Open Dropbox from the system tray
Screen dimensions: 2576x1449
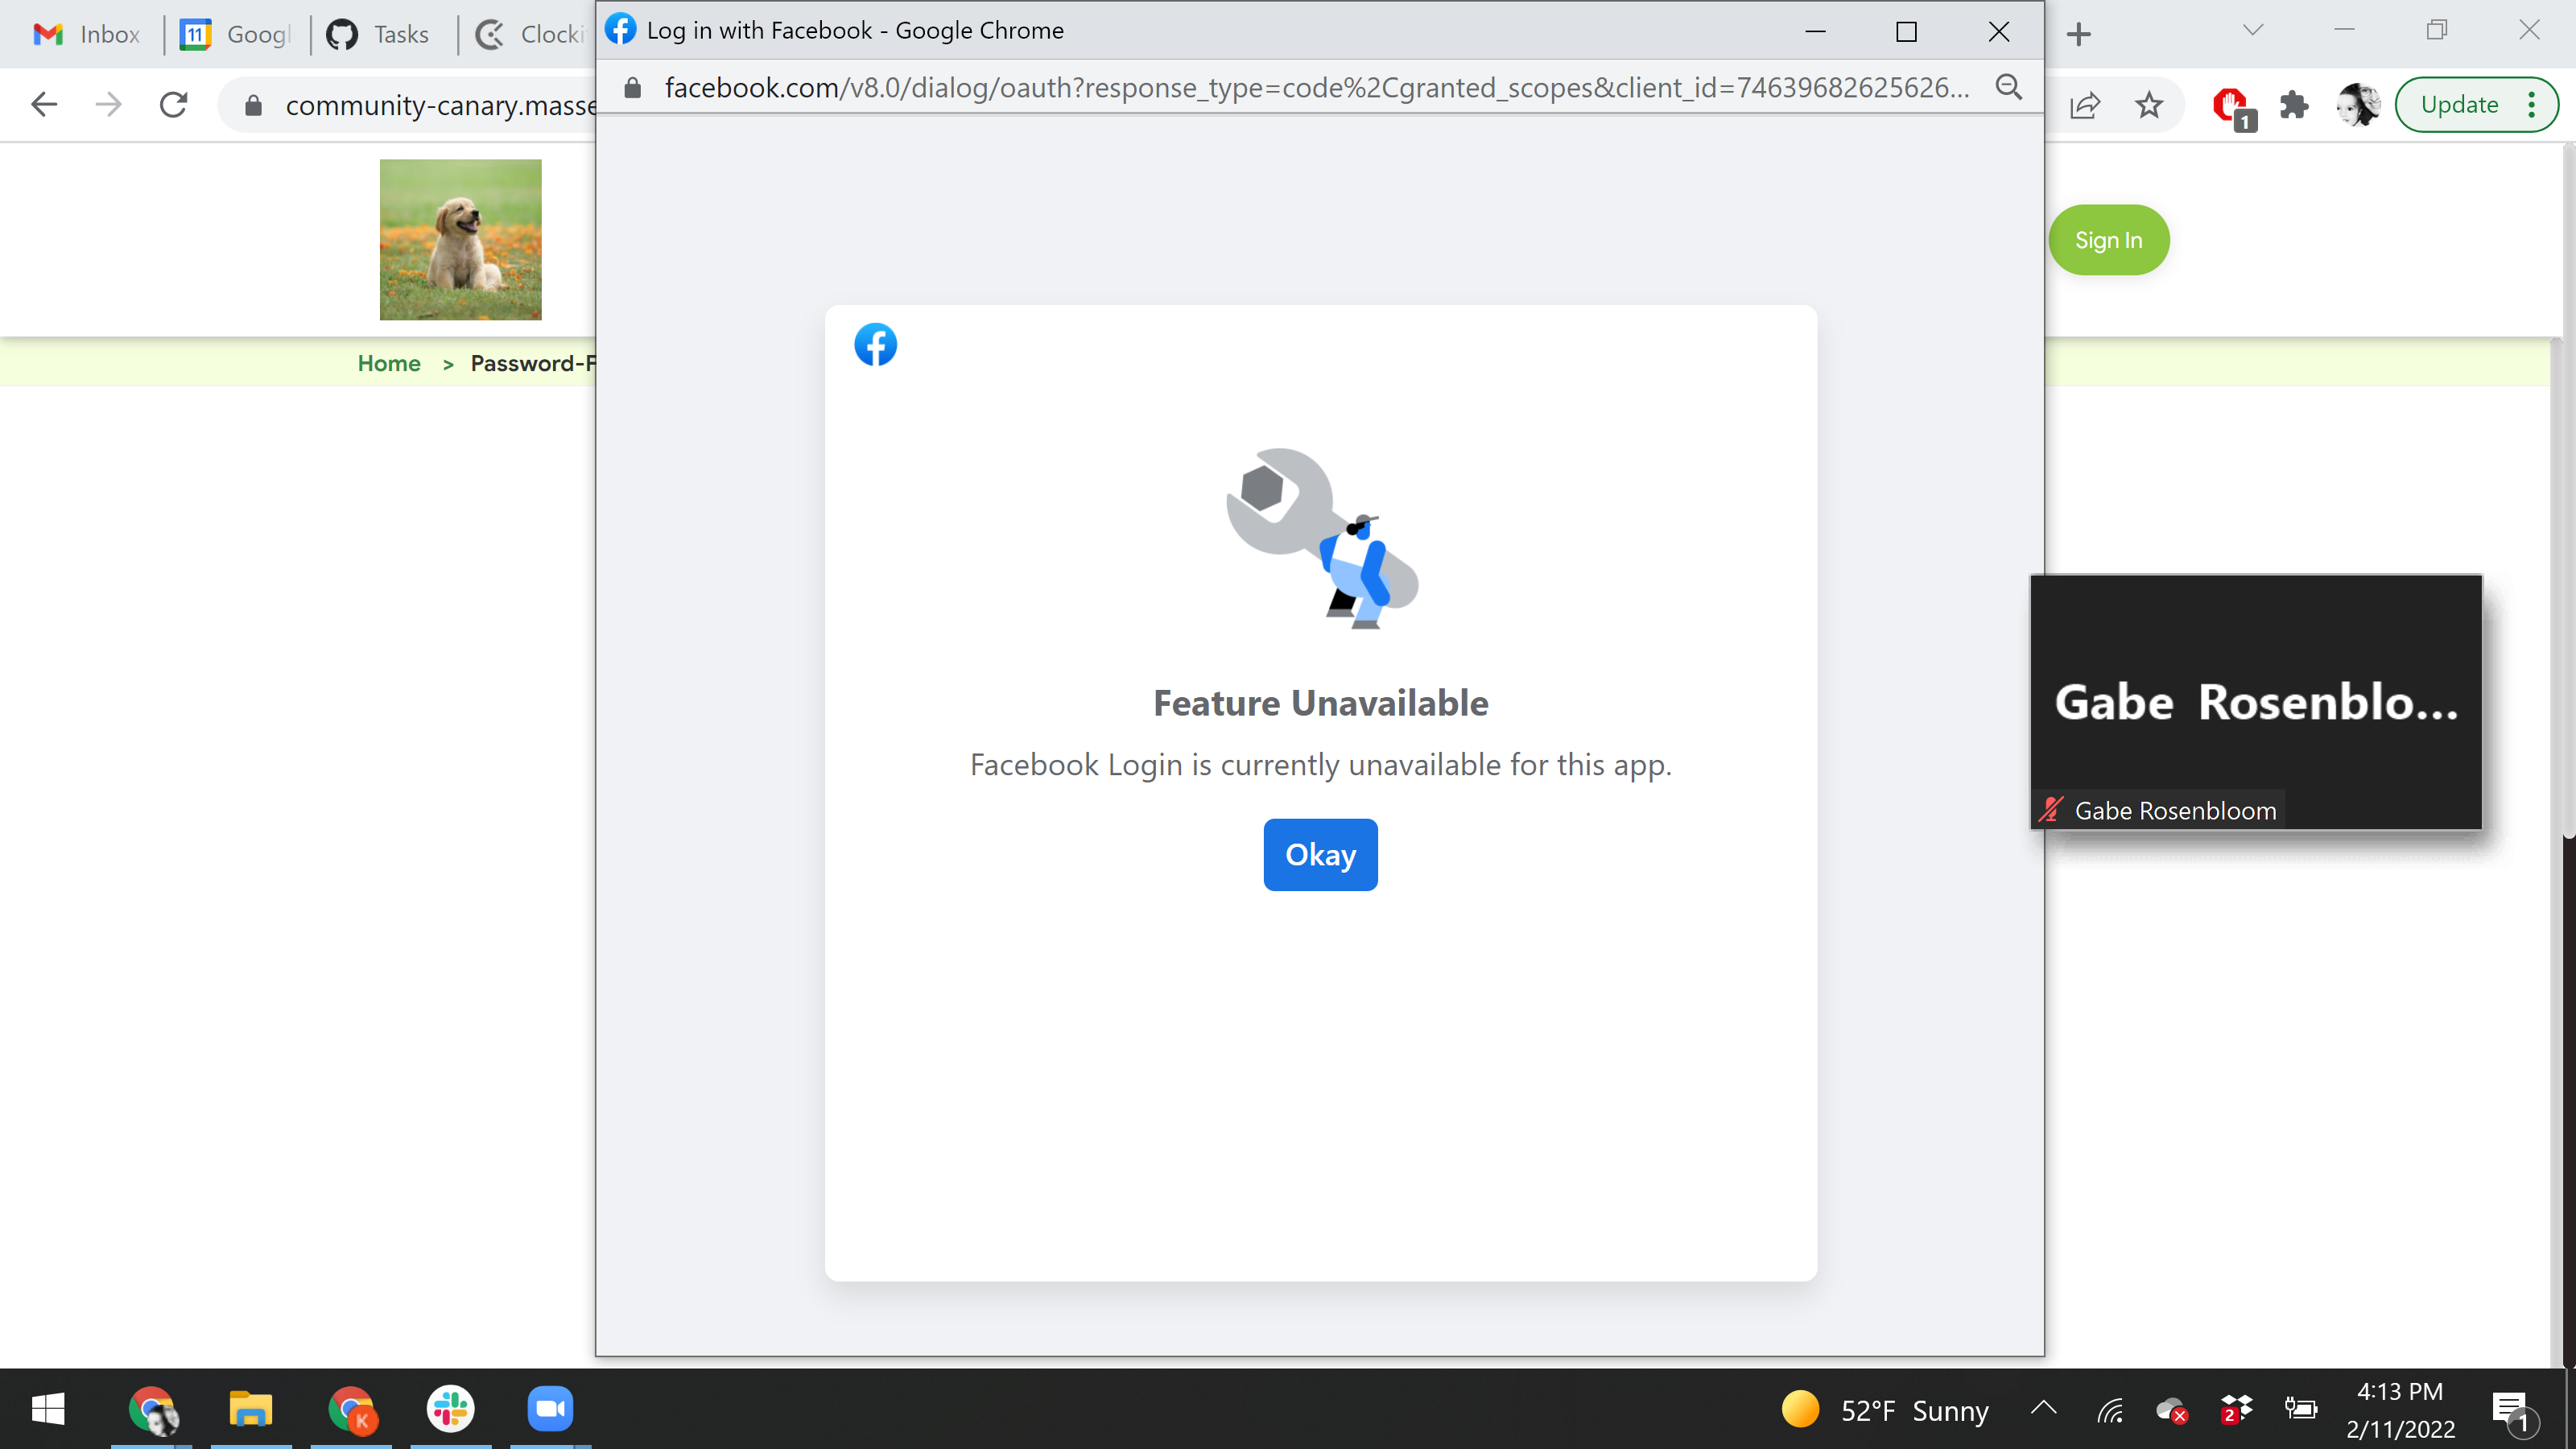pyautogui.click(x=2237, y=1410)
